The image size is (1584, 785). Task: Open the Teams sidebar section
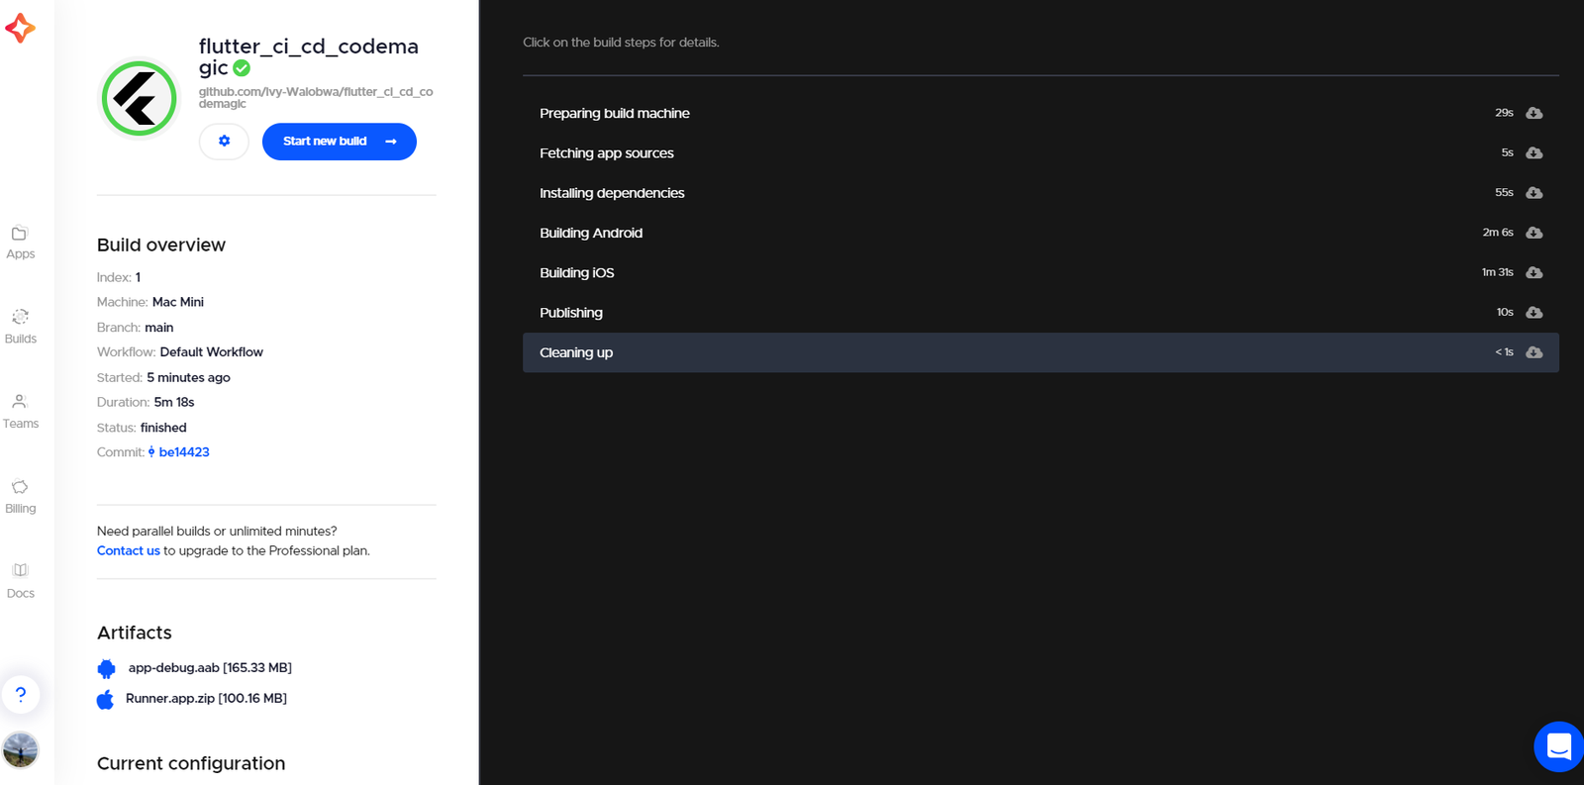point(20,412)
